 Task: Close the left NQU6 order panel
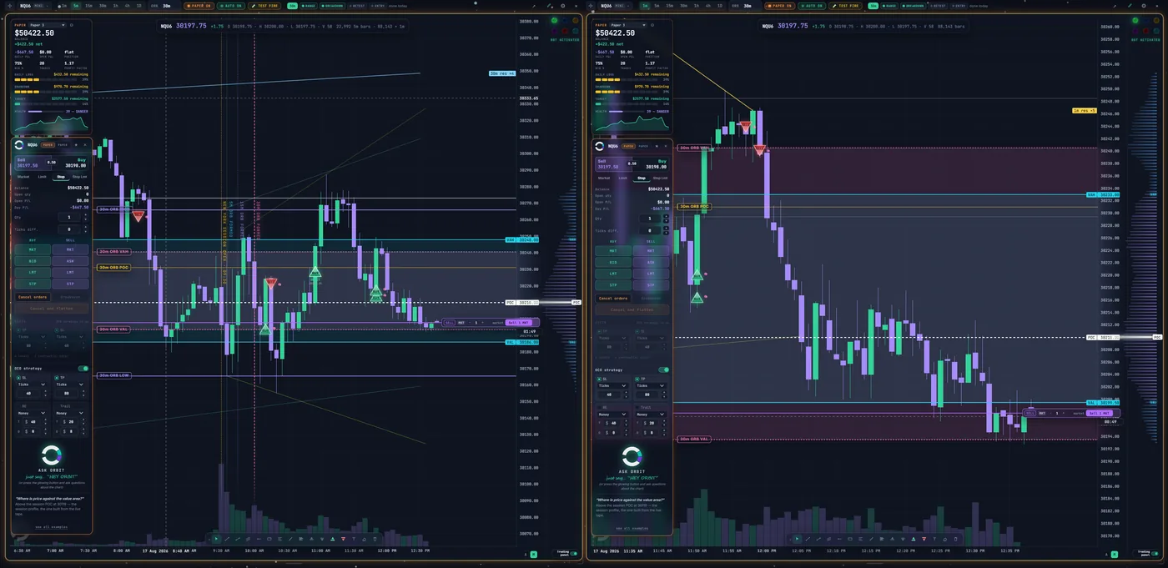click(85, 145)
